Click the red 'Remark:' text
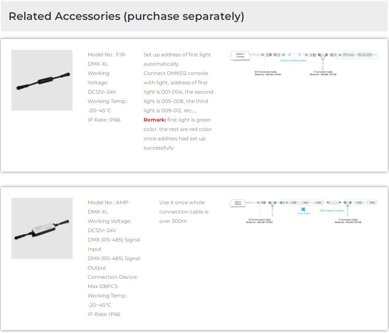Screen dimensions: 389x333 [x=155, y=120]
